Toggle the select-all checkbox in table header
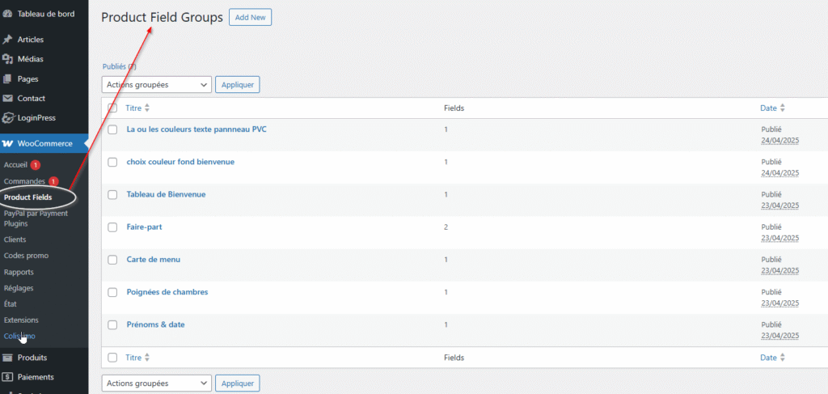This screenshot has height=394, width=828. pyautogui.click(x=113, y=108)
